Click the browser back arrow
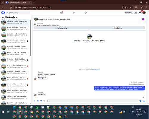The image size is (149, 119). click(3, 7)
